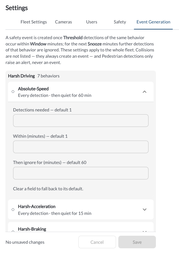Go to the Users tab
This screenshot has width=179, height=254.
pyautogui.click(x=91, y=22)
